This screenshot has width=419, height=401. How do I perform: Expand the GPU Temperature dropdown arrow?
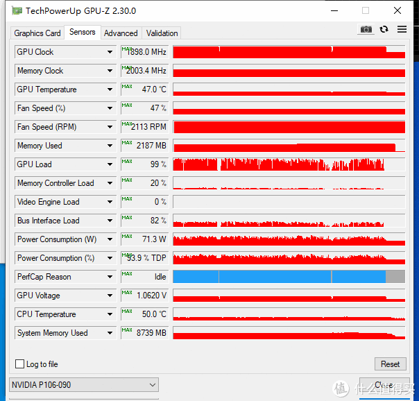point(110,89)
